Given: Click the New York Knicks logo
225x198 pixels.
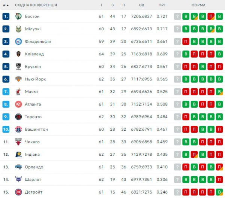Looking at the screenshot, I should 18,79.
